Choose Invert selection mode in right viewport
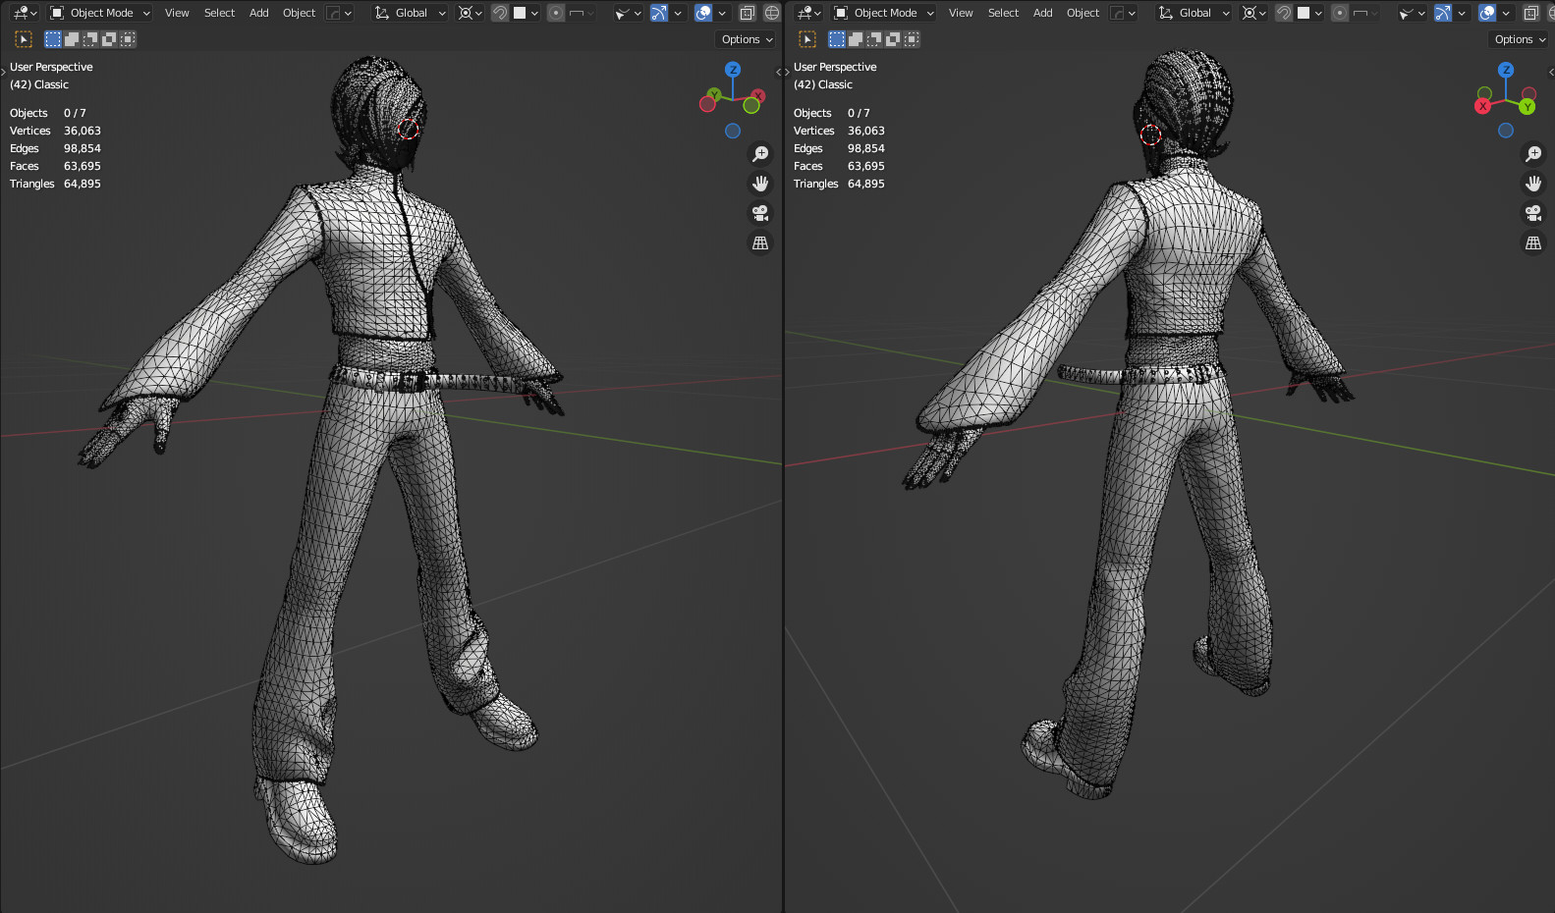Screen dimensions: 1555x913 [x=893, y=39]
